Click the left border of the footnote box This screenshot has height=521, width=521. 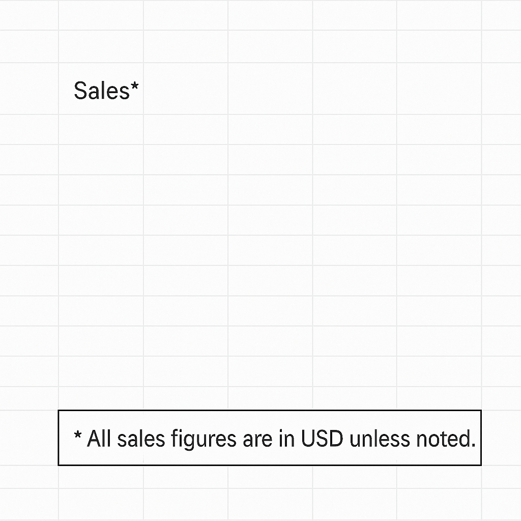[x=59, y=438]
